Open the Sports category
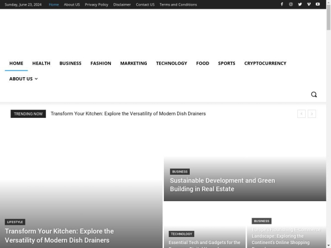Image resolution: width=331 pixels, height=248 pixels. pos(227,63)
